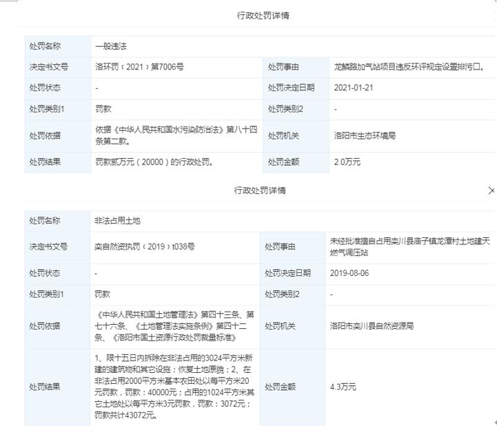The height and width of the screenshot is (430, 497).
Task: Click the reason text starting 龙鳞路加气站项目
Action: (409, 67)
